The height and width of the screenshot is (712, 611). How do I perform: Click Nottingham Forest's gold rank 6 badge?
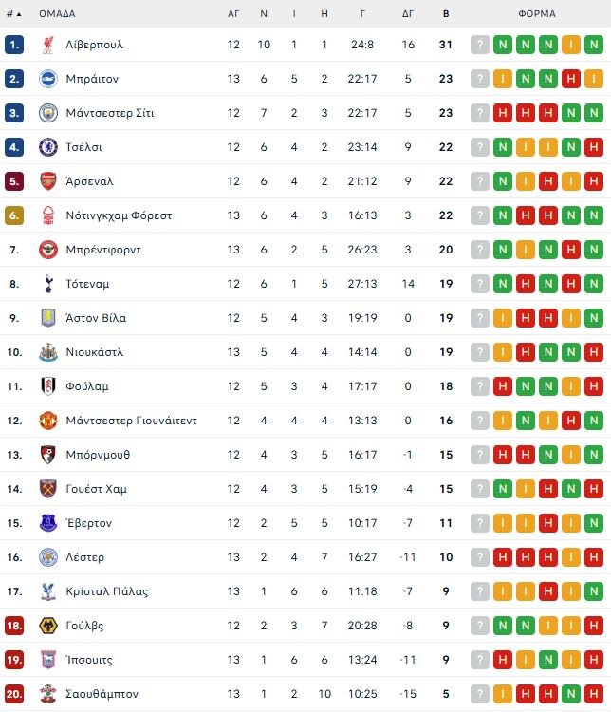click(13, 215)
